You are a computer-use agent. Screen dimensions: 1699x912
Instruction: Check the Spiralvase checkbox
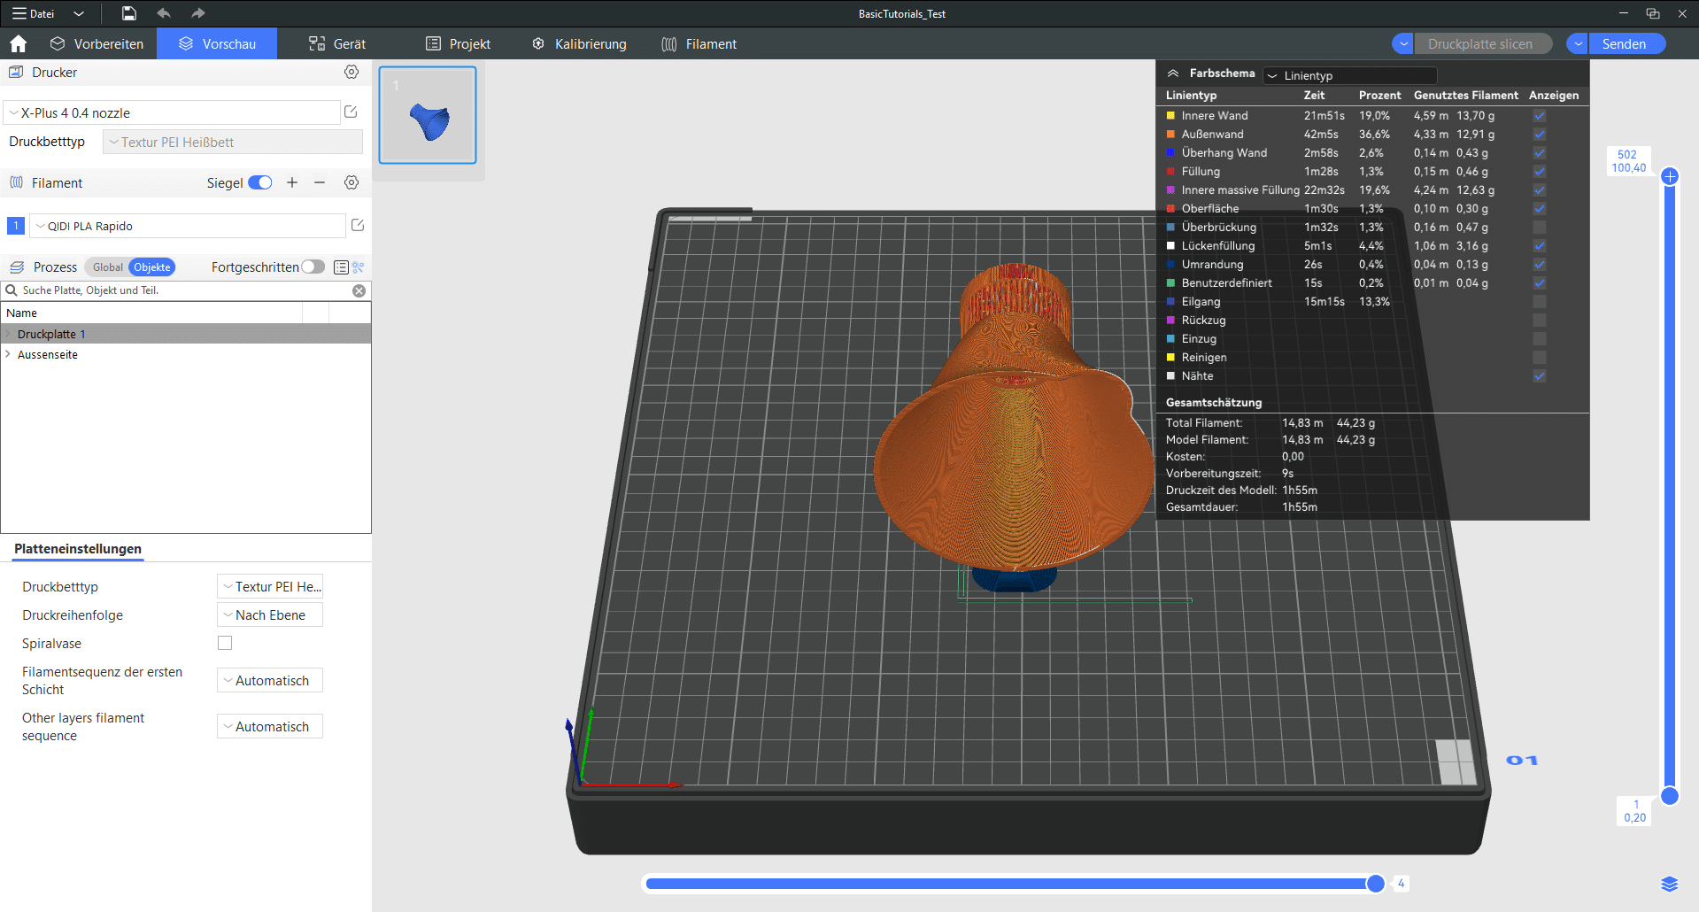(x=225, y=643)
